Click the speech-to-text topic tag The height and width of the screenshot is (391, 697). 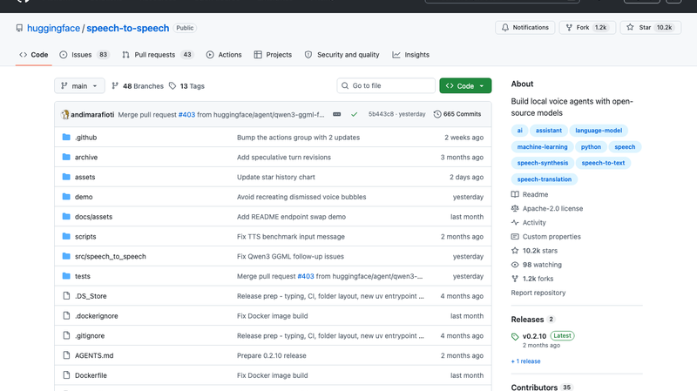603,163
